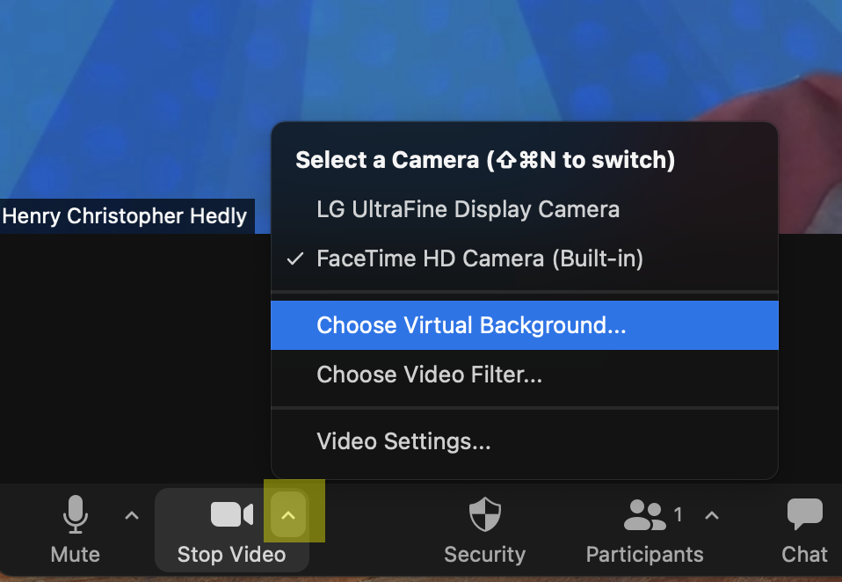Click the Participants people icon
The image size is (842, 582).
(644, 515)
